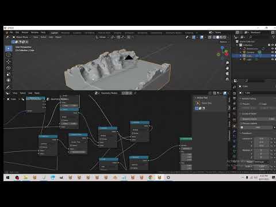Open the Global transform orientation dropdown
Screen dimensions: 276x207
coord(102,37)
